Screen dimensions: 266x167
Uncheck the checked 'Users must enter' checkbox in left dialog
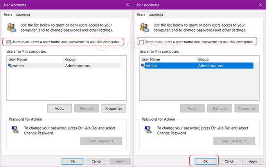click(x=9, y=42)
